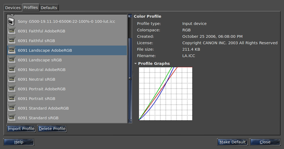Click scanner icon beside 6091 Landscape sRGB
284x149 pixels.
coord(12,60)
